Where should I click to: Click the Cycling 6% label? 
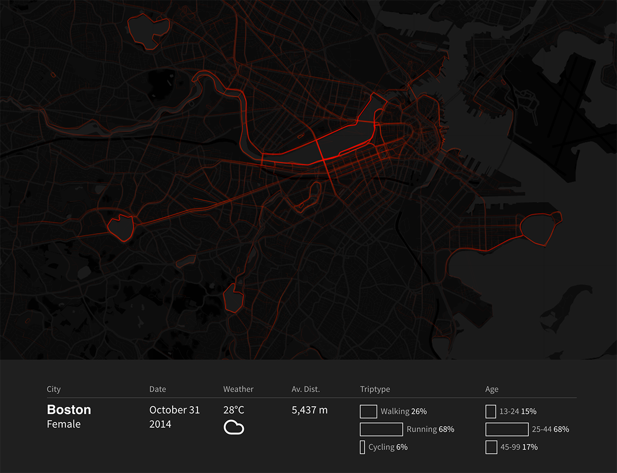pos(388,447)
